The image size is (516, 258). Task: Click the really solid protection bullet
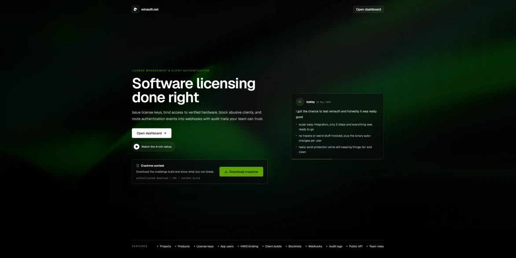tap(335, 149)
